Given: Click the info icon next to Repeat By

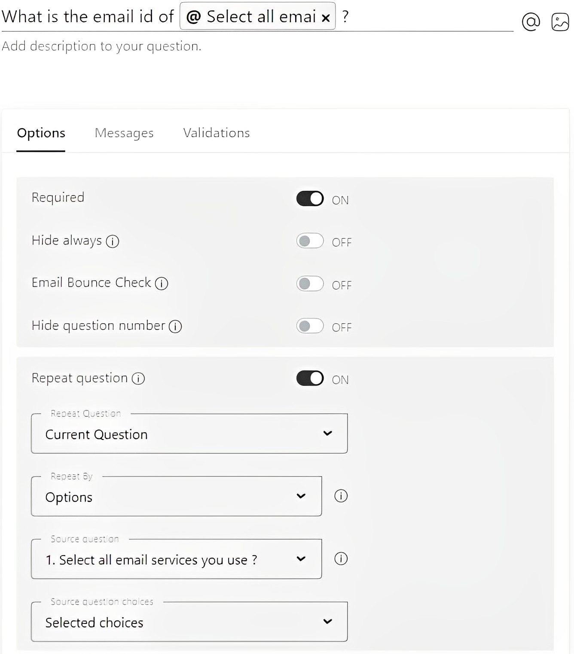Looking at the screenshot, I should pos(341,496).
